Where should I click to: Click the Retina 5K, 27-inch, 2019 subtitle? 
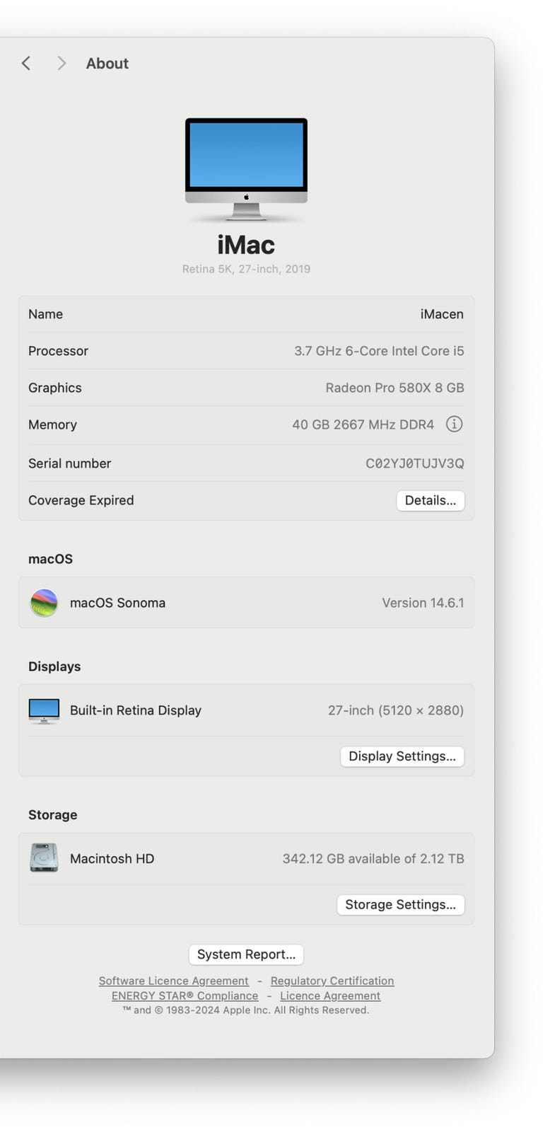pos(246,269)
